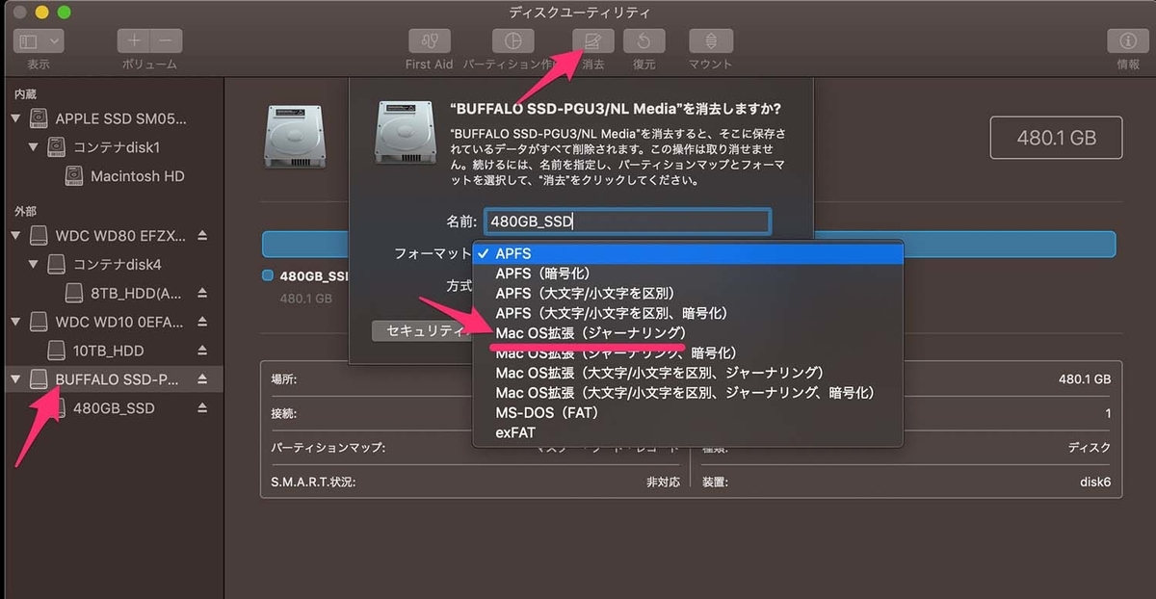Screen dimensions: 1156x599
Task: Click the 480.1 GB capacity button
Action: click(1056, 137)
